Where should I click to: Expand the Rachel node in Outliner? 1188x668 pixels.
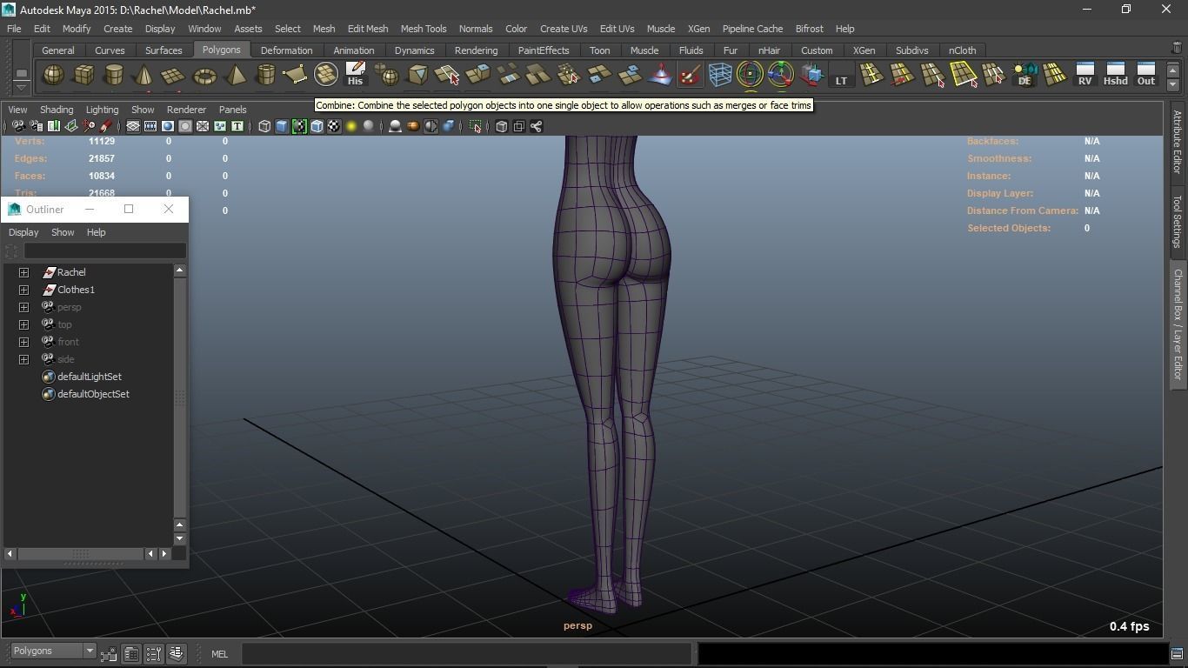pyautogui.click(x=24, y=272)
